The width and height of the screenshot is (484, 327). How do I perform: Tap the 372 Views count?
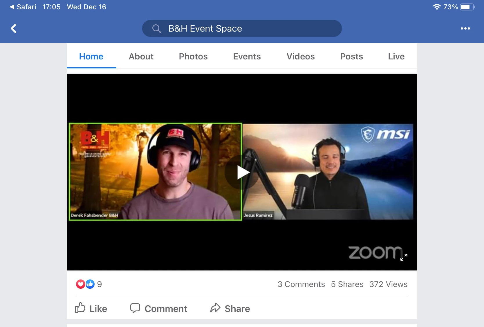[388, 284]
